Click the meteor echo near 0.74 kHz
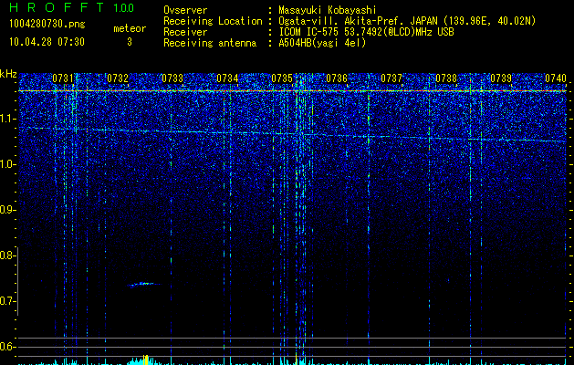574x365 pixels. [143, 284]
